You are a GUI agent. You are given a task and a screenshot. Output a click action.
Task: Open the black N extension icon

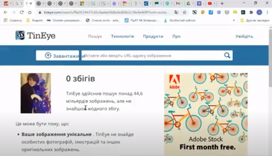(194, 12)
